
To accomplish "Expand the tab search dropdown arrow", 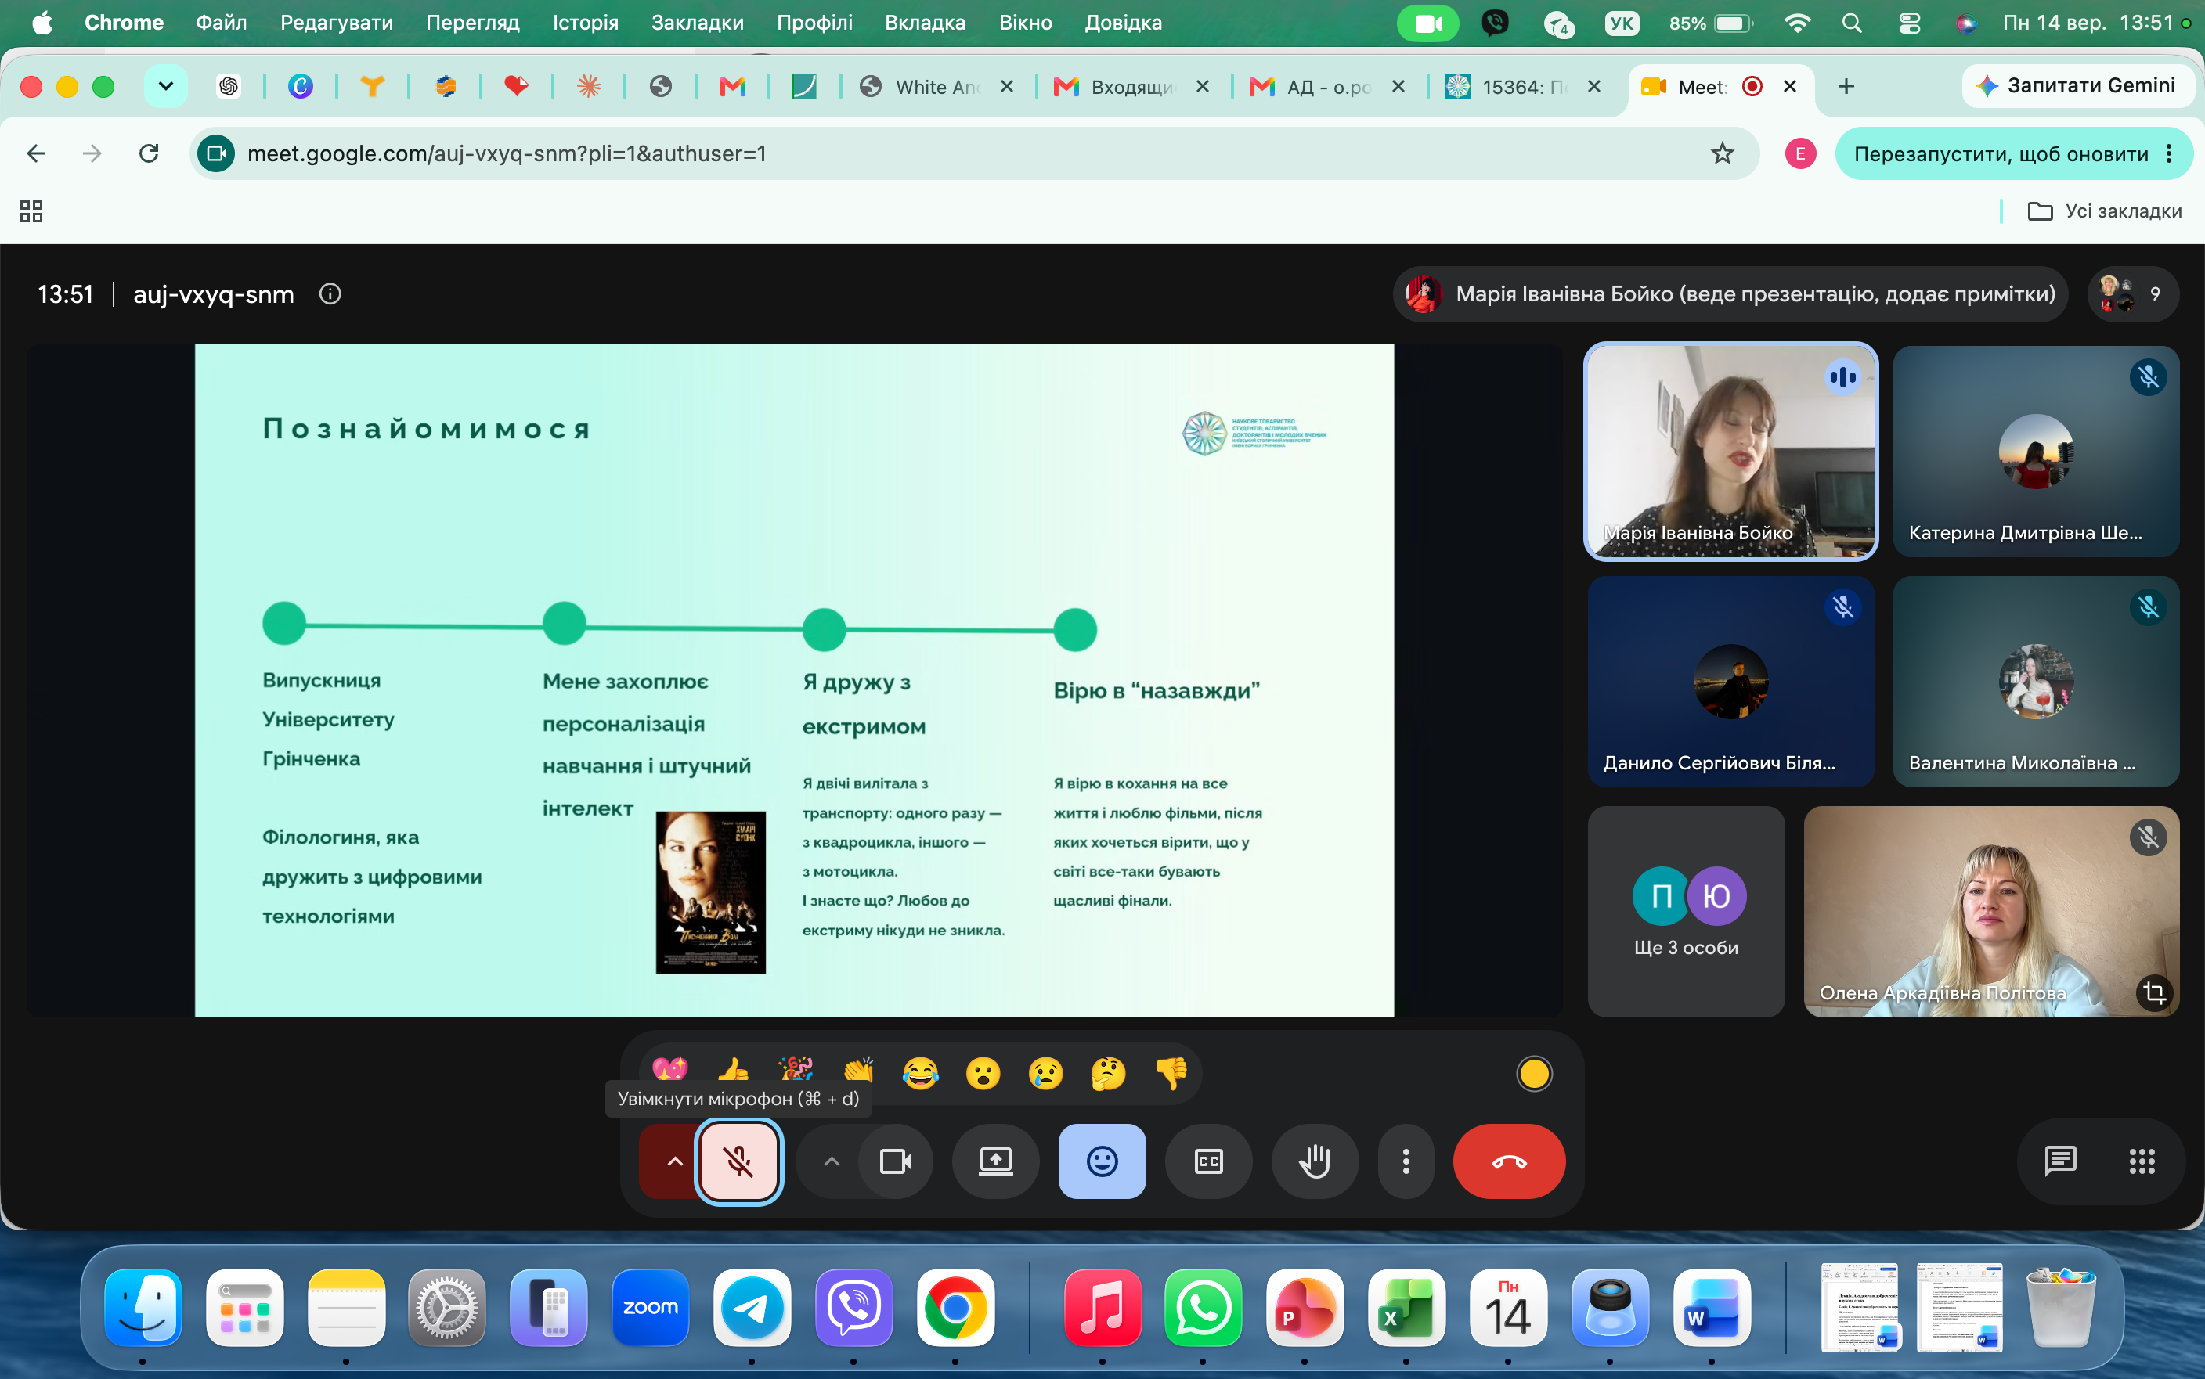I will coord(165,86).
